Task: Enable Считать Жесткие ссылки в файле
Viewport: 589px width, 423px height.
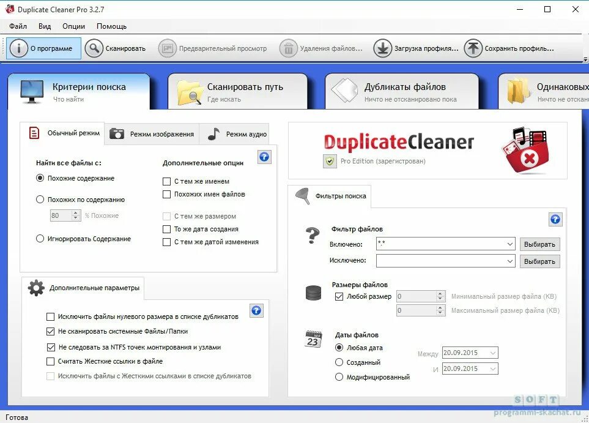Action: click(50, 361)
